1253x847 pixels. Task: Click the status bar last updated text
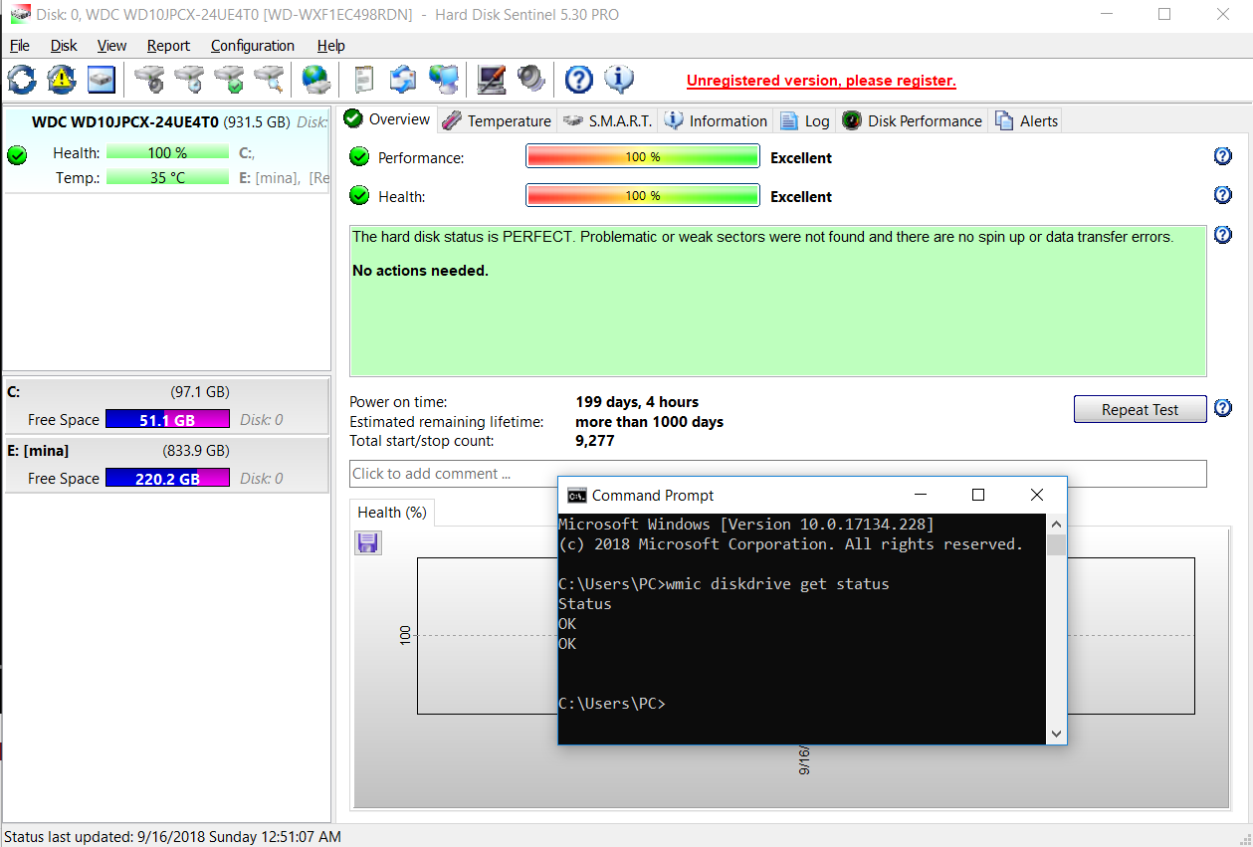click(173, 837)
